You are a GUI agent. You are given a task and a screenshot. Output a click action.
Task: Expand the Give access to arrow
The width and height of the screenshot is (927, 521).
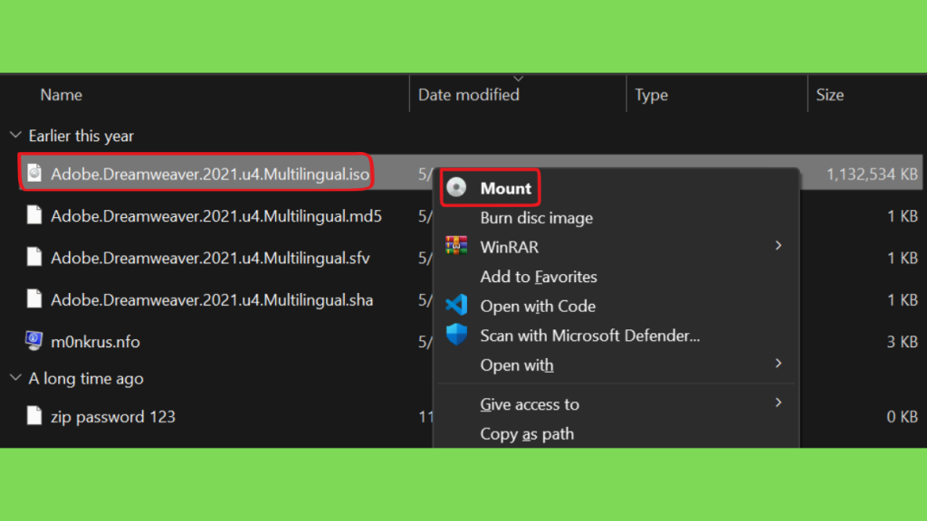pyautogui.click(x=778, y=403)
